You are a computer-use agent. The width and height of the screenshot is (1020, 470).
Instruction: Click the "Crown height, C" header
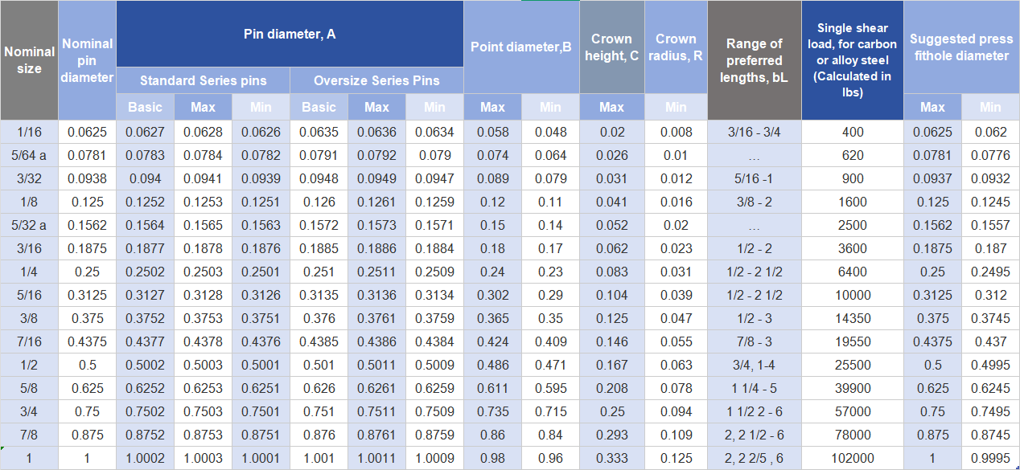click(x=611, y=47)
